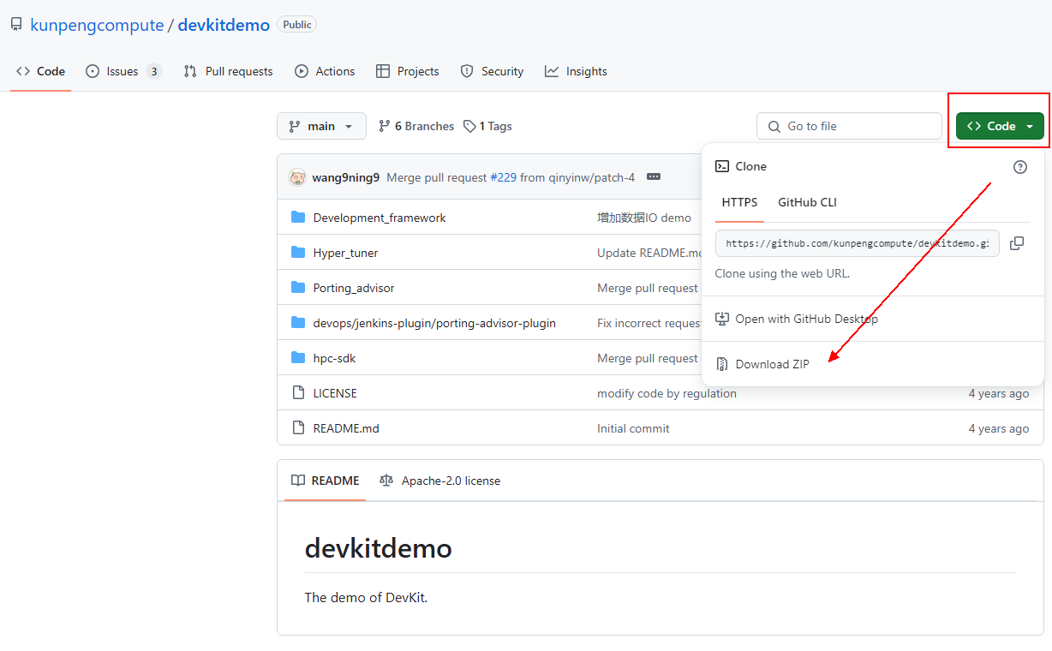Copy the clone URL to clipboard
1052x651 pixels.
coord(1017,243)
